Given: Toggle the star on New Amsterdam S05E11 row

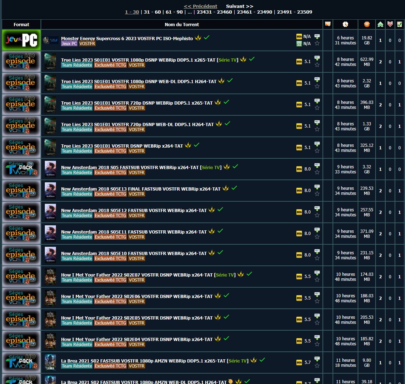Looking at the screenshot, I should [x=317, y=237].
